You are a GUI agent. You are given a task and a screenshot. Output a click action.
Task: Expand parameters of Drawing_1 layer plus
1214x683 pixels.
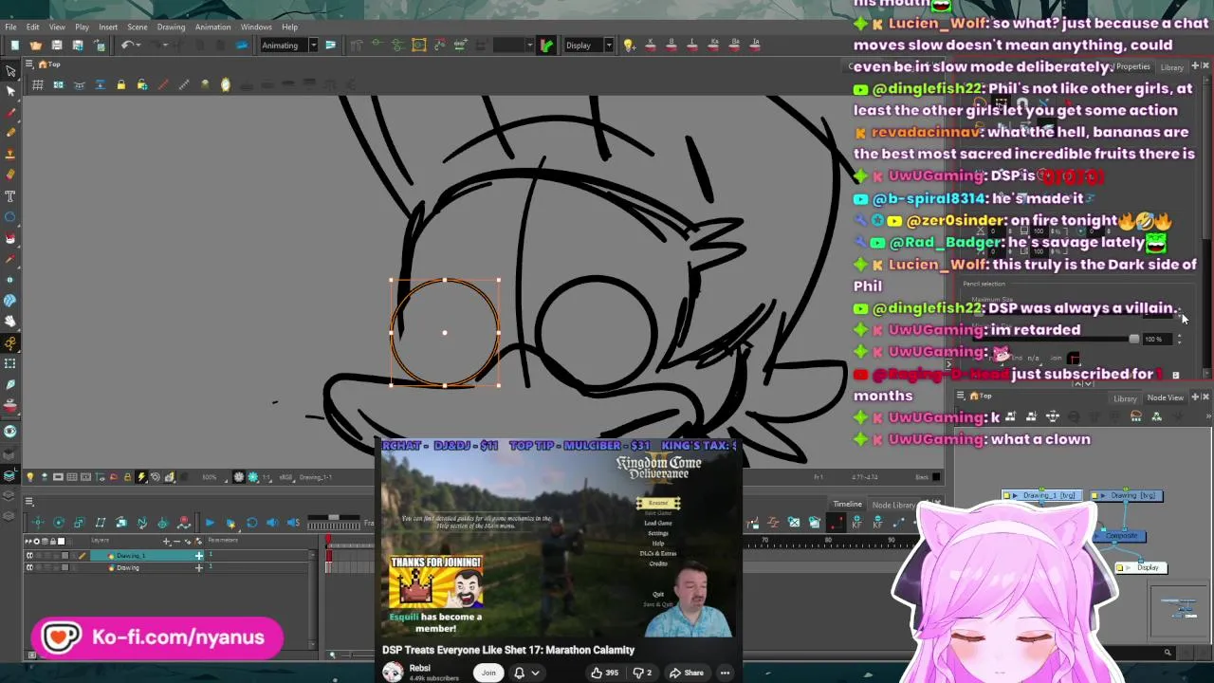click(199, 556)
